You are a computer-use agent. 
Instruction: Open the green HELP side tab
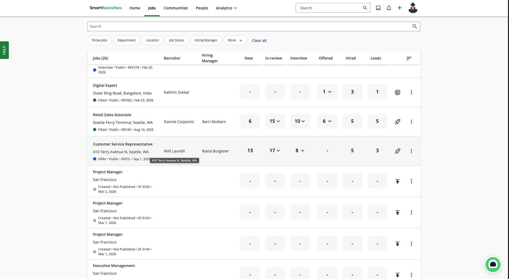pyautogui.click(x=4, y=50)
